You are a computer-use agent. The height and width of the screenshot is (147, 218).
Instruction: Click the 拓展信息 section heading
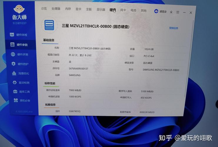[x=50, y=105]
